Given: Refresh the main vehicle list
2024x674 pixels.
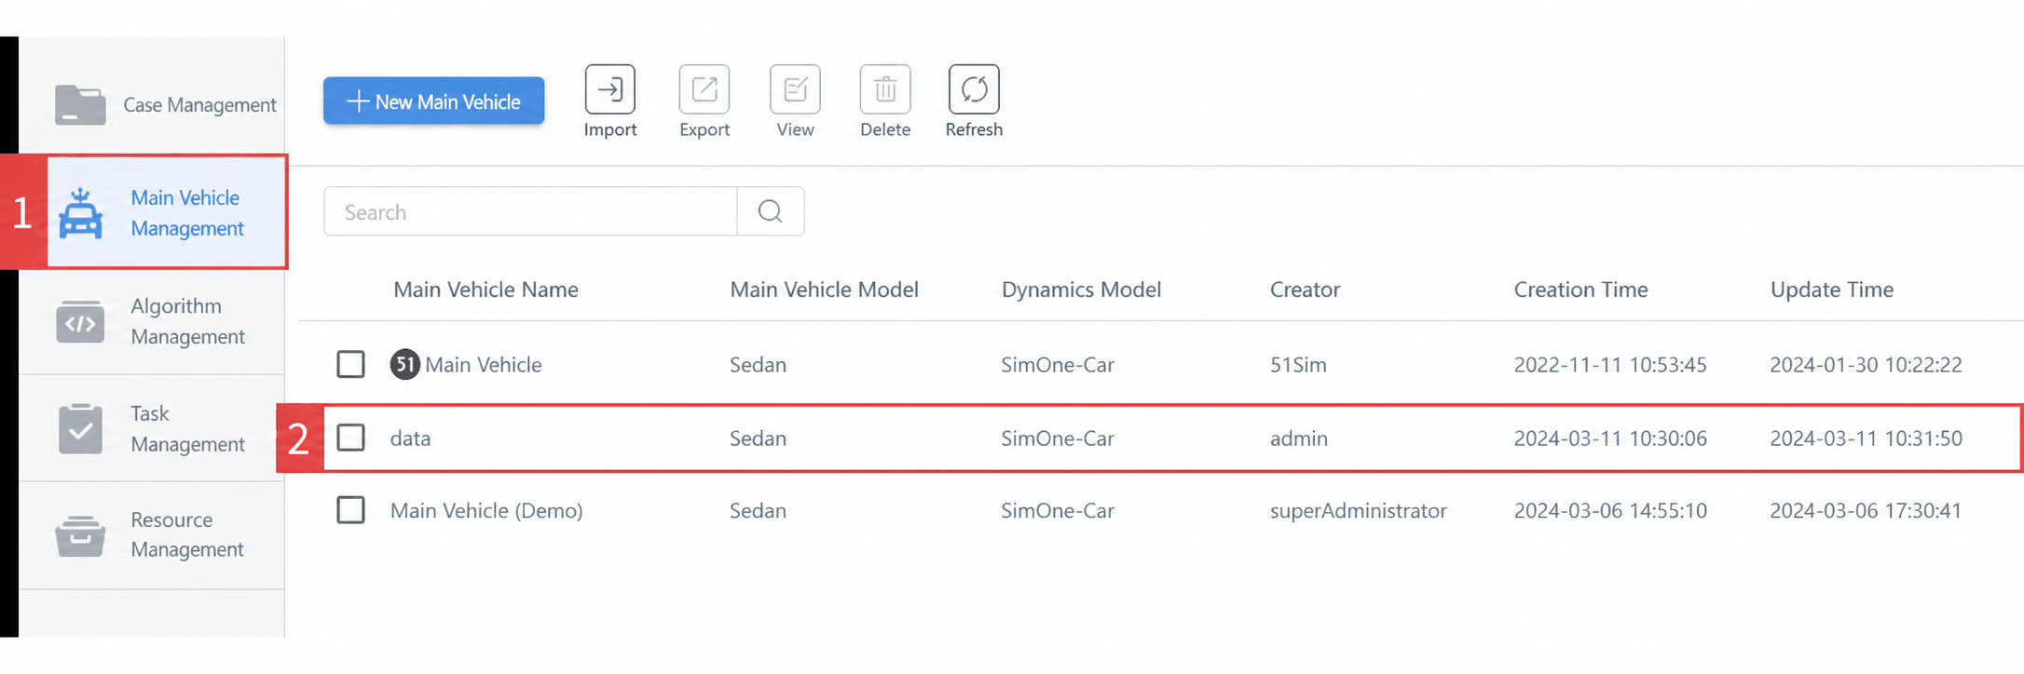Looking at the screenshot, I should pyautogui.click(x=974, y=89).
